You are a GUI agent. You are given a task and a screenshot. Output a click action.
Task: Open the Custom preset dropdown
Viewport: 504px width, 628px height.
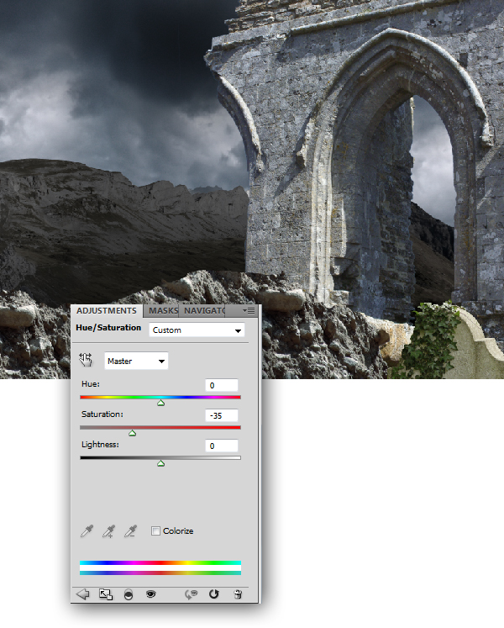(197, 330)
